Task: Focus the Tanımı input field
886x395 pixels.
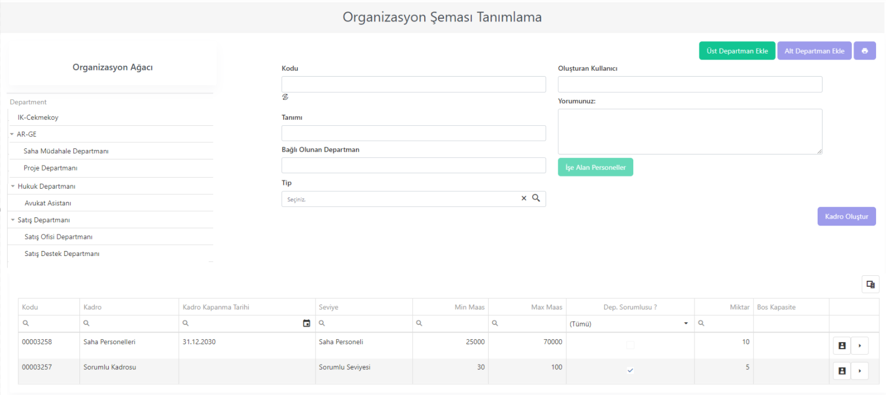Action: coord(414,133)
